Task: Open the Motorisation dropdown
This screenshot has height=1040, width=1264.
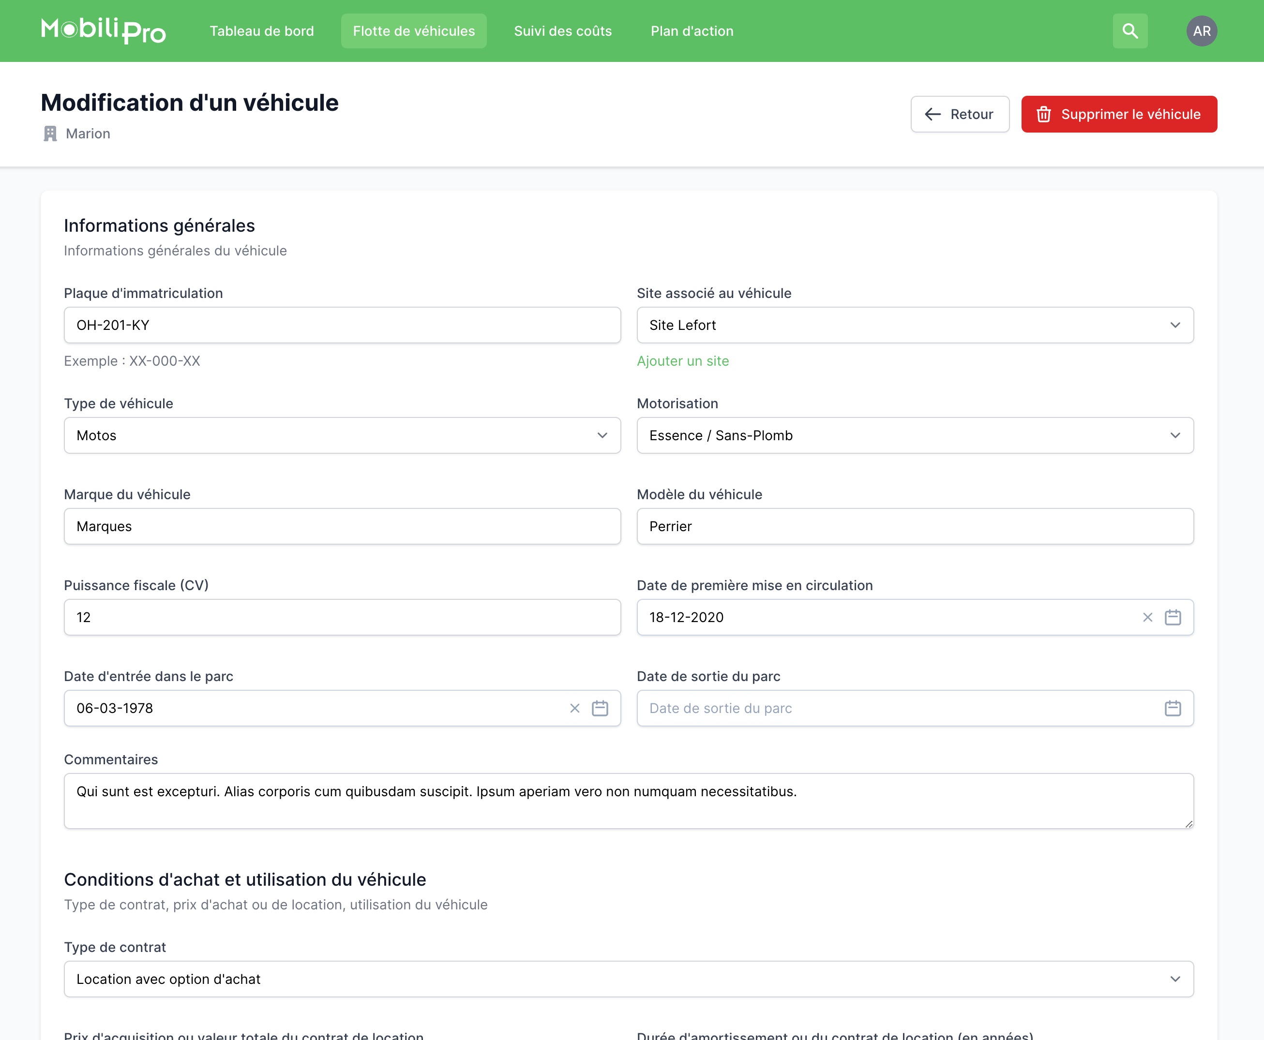Action: 915,435
